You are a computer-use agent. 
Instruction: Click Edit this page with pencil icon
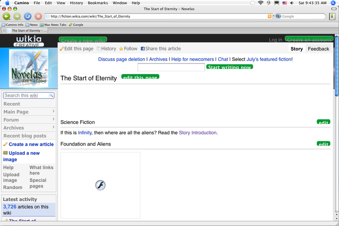pyautogui.click(x=77, y=49)
